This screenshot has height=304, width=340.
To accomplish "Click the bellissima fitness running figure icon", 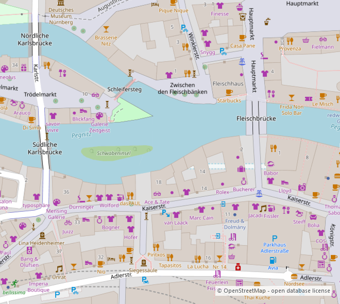I will [x=14, y=283].
